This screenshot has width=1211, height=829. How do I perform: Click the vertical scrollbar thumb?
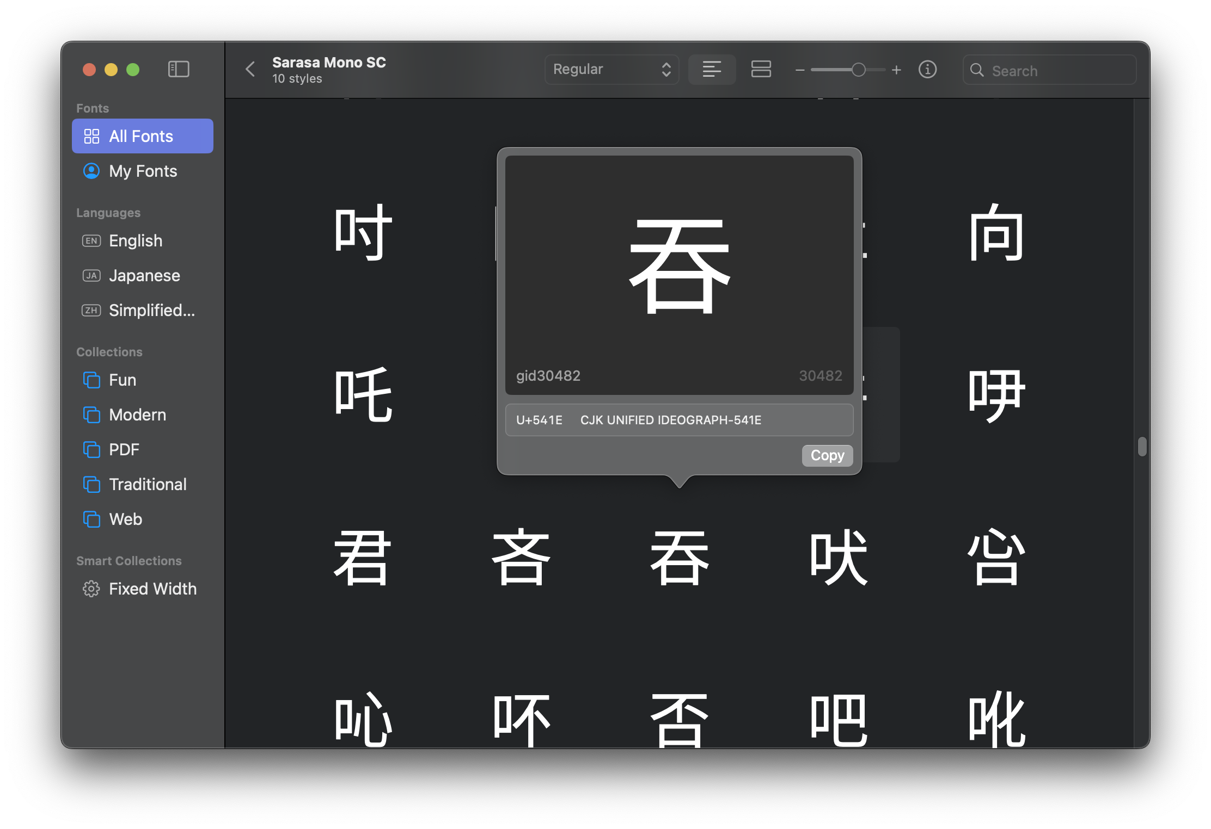1142,446
